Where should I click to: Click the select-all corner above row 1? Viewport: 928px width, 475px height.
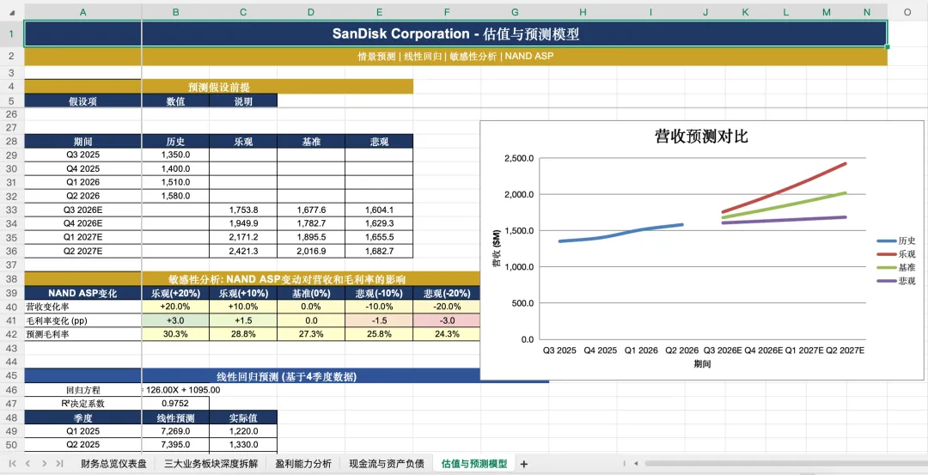pyautogui.click(x=11, y=12)
